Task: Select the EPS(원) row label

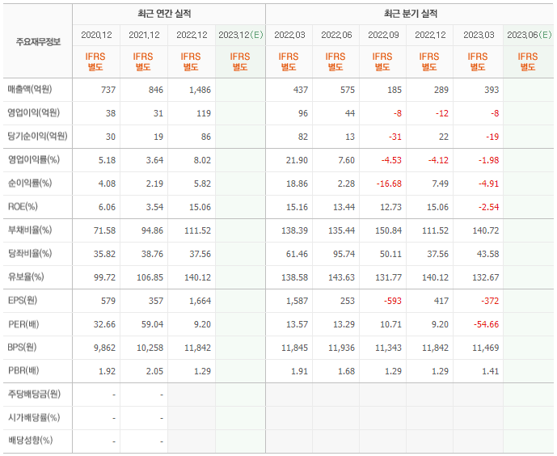Action: (x=23, y=300)
